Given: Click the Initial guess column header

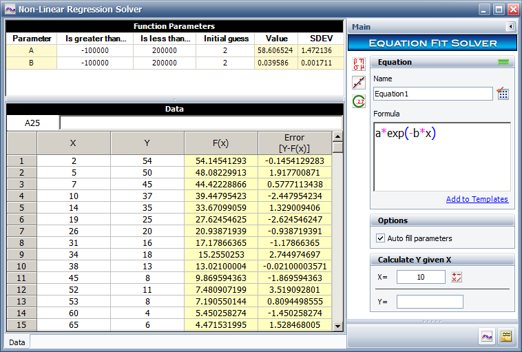Looking at the screenshot, I should 225,39.
